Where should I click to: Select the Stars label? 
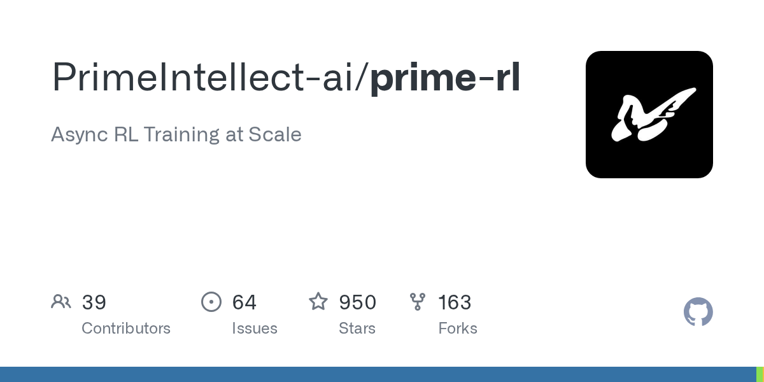click(x=357, y=329)
